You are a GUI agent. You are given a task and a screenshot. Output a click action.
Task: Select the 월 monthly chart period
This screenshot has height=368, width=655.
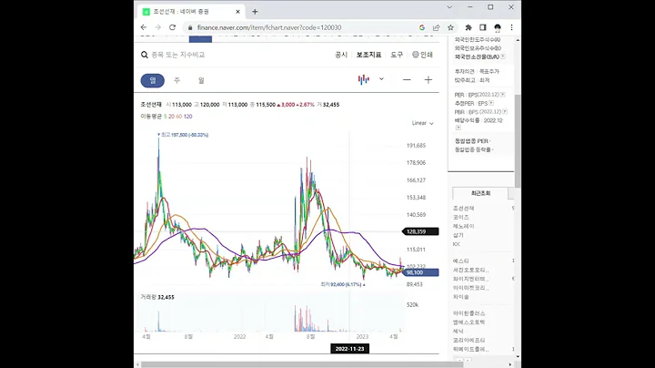pyautogui.click(x=201, y=80)
